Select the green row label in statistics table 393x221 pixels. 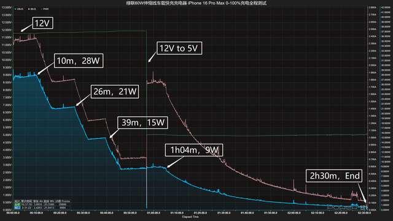pyautogui.click(x=17, y=204)
